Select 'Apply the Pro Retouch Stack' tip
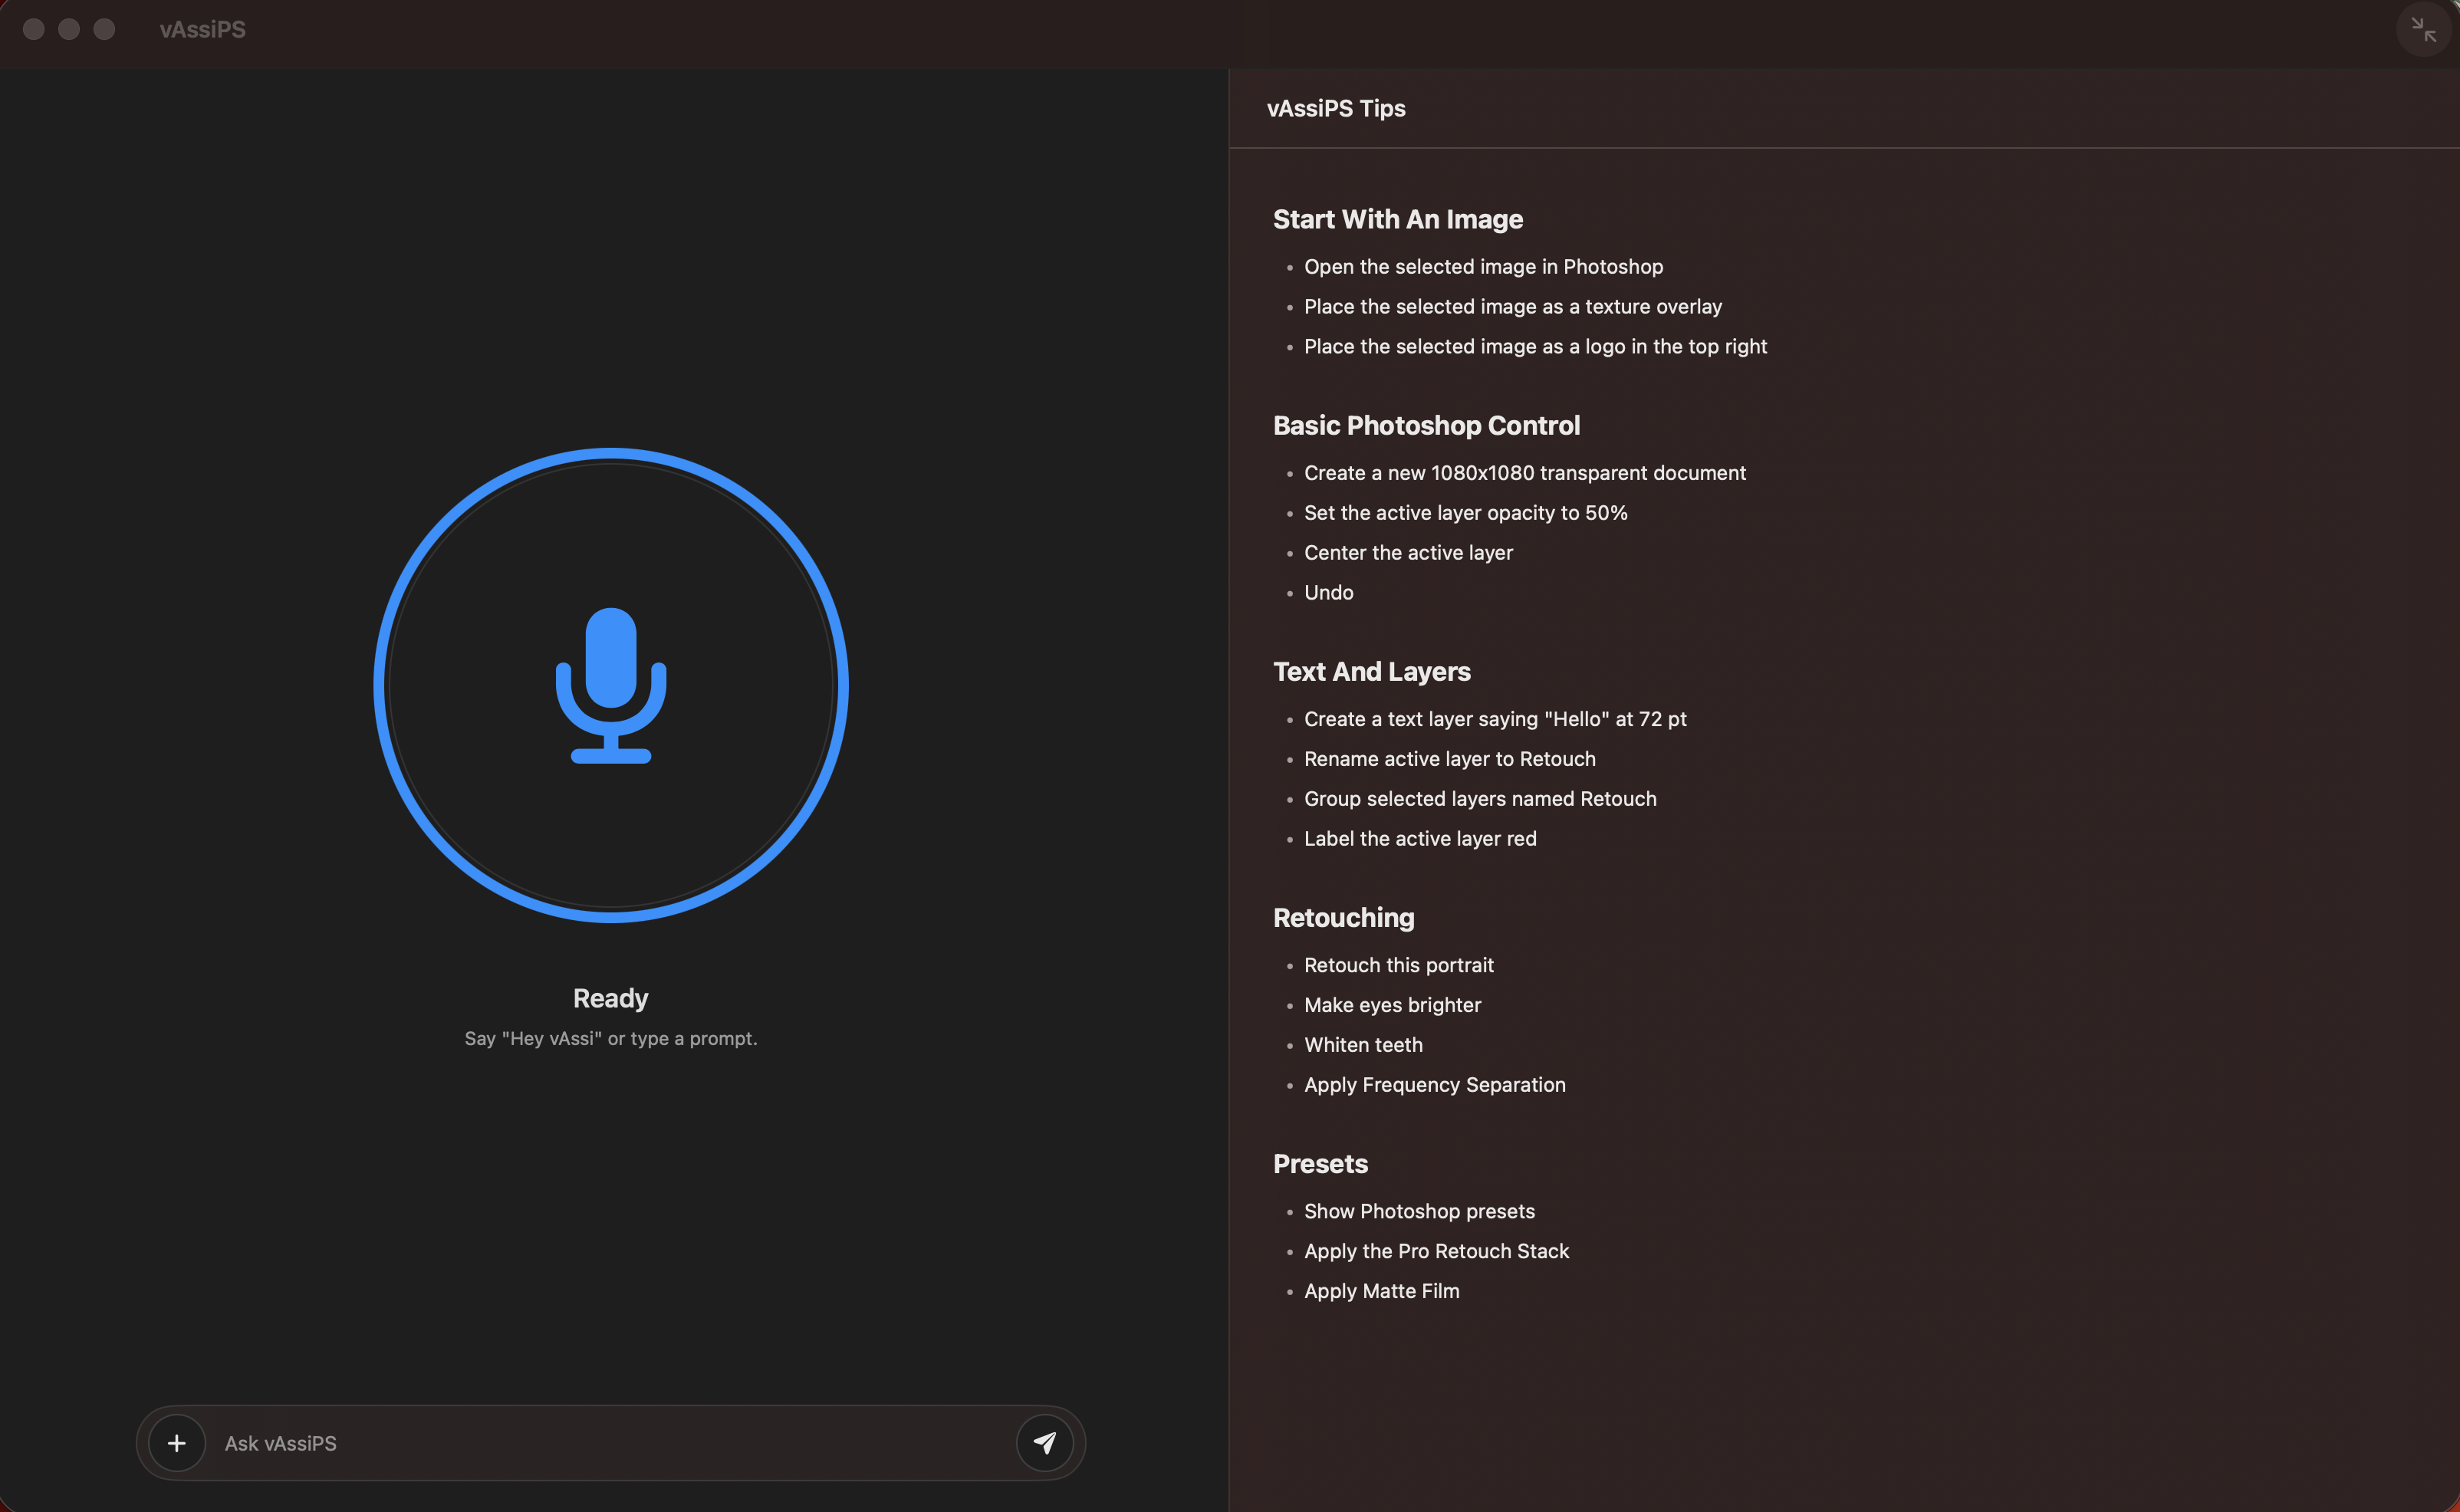Viewport: 2460px width, 1512px height. pyautogui.click(x=1436, y=1251)
